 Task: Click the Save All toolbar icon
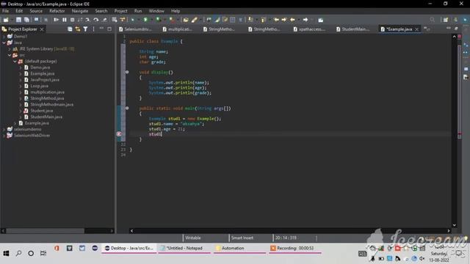(x=26, y=20)
